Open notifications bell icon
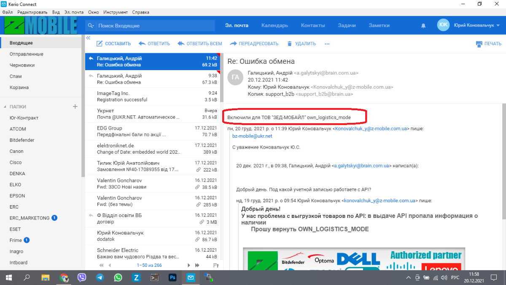The image size is (506, 285). pos(423,26)
